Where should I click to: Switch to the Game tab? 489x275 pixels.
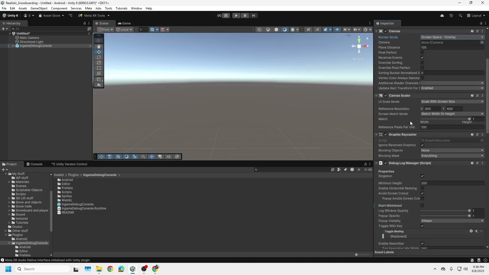(124, 23)
